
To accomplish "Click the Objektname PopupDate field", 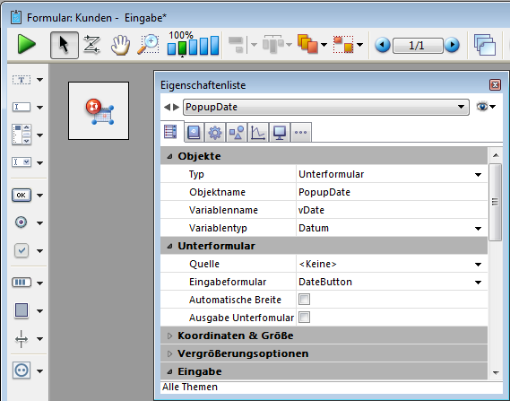I will (x=392, y=192).
